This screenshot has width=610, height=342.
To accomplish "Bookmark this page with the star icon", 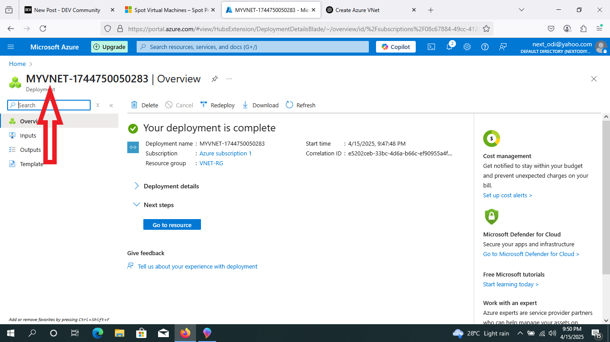I will 486,28.
